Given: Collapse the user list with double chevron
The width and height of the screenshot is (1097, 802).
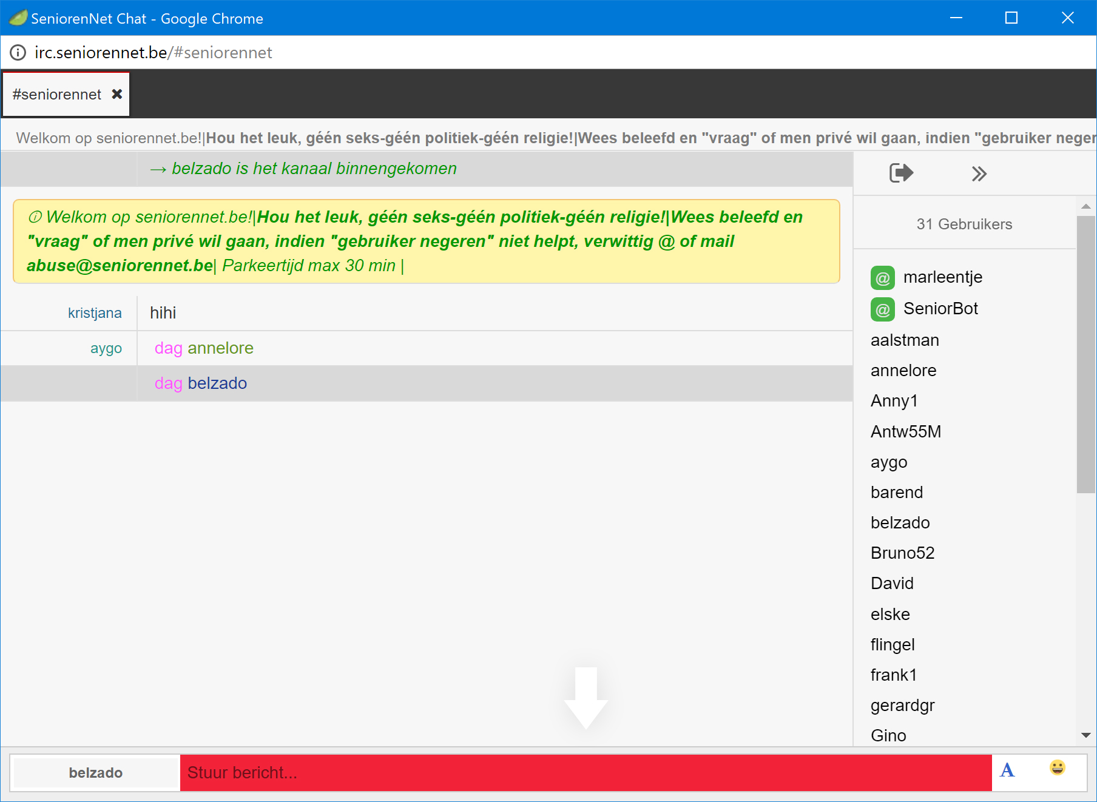Looking at the screenshot, I should coord(979,174).
